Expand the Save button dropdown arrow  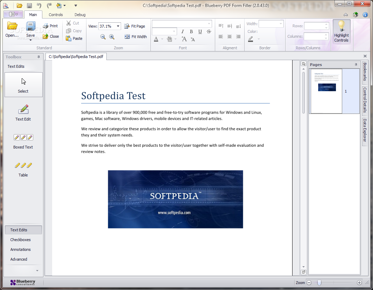pos(30,40)
